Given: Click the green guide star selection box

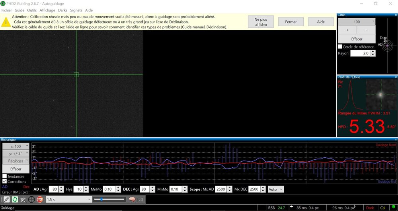Looking at the screenshot, I should (x=76, y=74).
